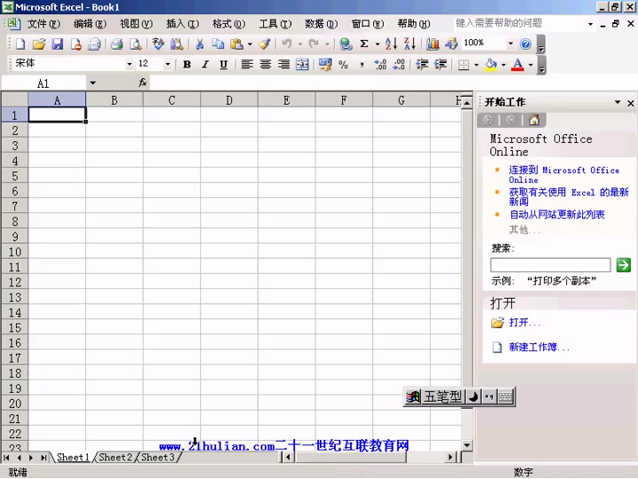
Task: Run the spelling check icon
Action: click(159, 43)
